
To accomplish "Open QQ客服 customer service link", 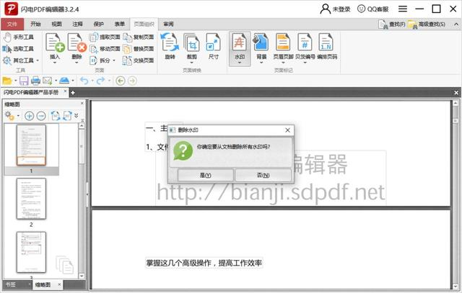I will (372, 9).
